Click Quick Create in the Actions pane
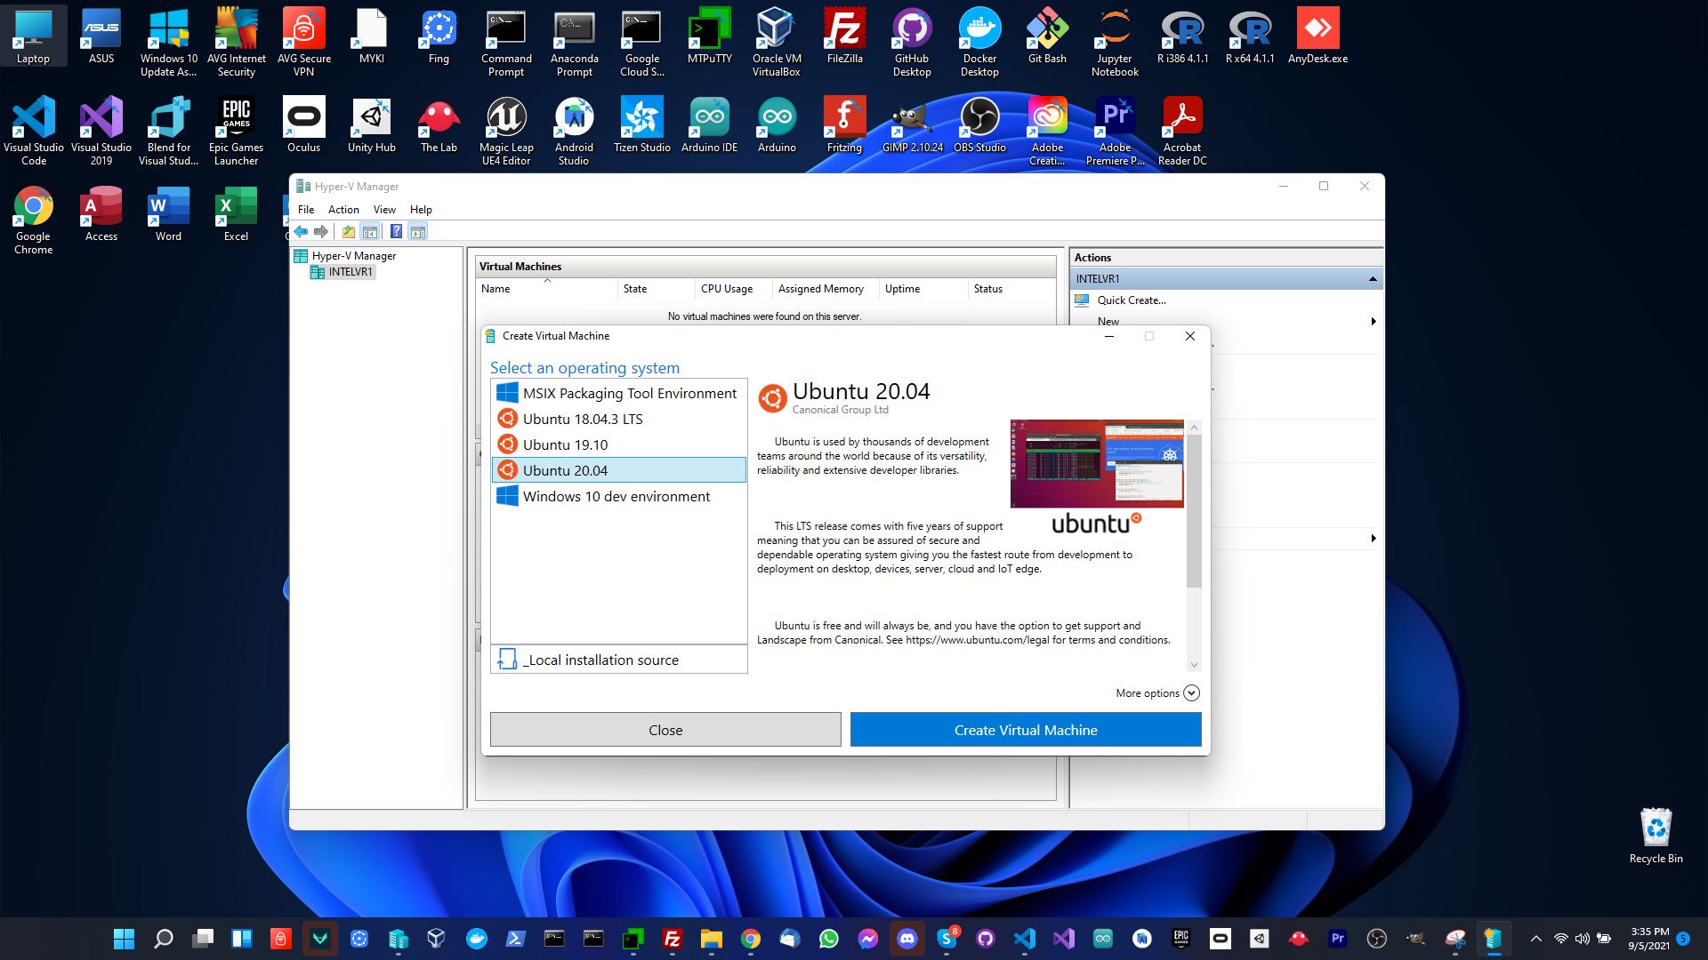This screenshot has width=1708, height=960. 1132,300
